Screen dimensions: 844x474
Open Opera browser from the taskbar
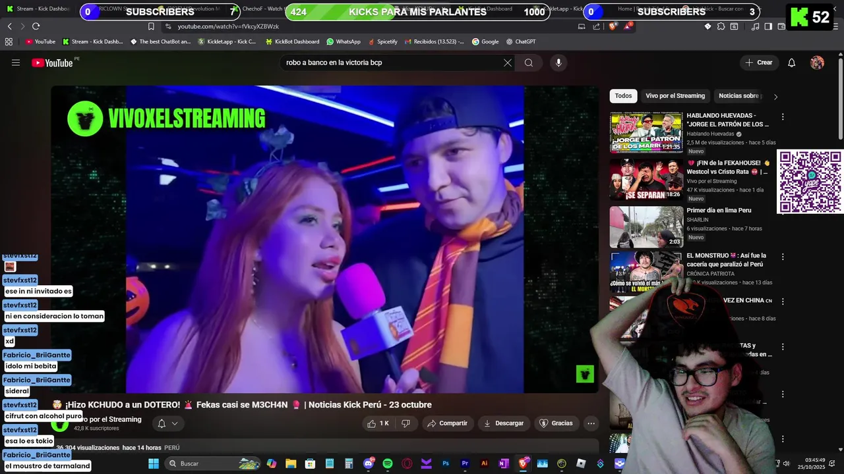pyautogui.click(x=407, y=463)
